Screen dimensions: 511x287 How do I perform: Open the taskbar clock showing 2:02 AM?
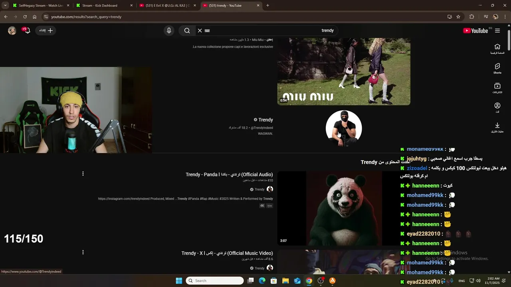pyautogui.click(x=493, y=281)
